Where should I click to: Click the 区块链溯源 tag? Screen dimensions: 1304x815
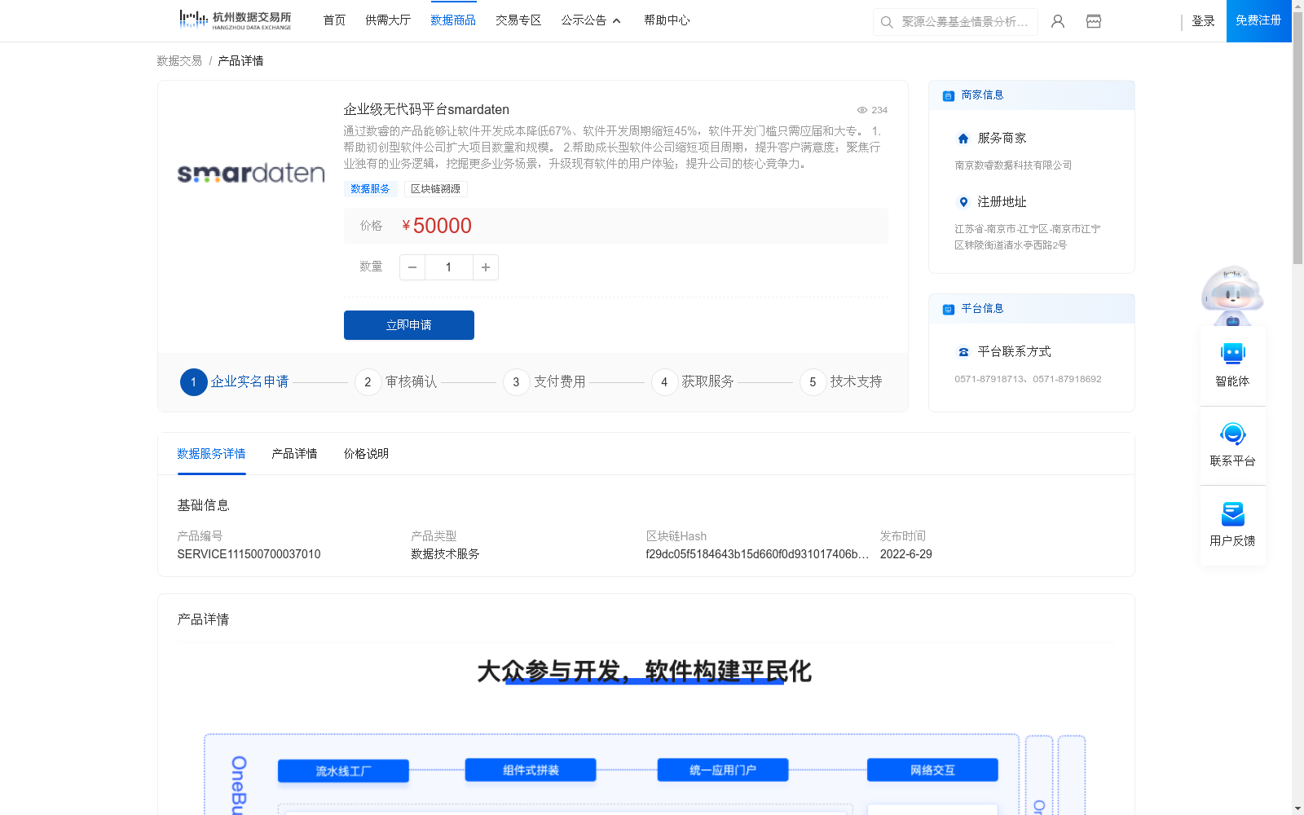pos(435,189)
